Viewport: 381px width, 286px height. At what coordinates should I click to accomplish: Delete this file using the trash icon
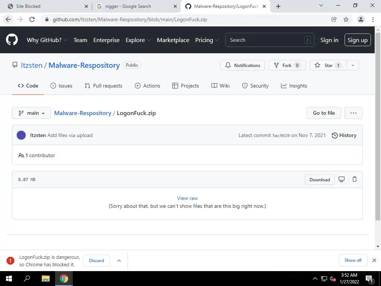355,179
